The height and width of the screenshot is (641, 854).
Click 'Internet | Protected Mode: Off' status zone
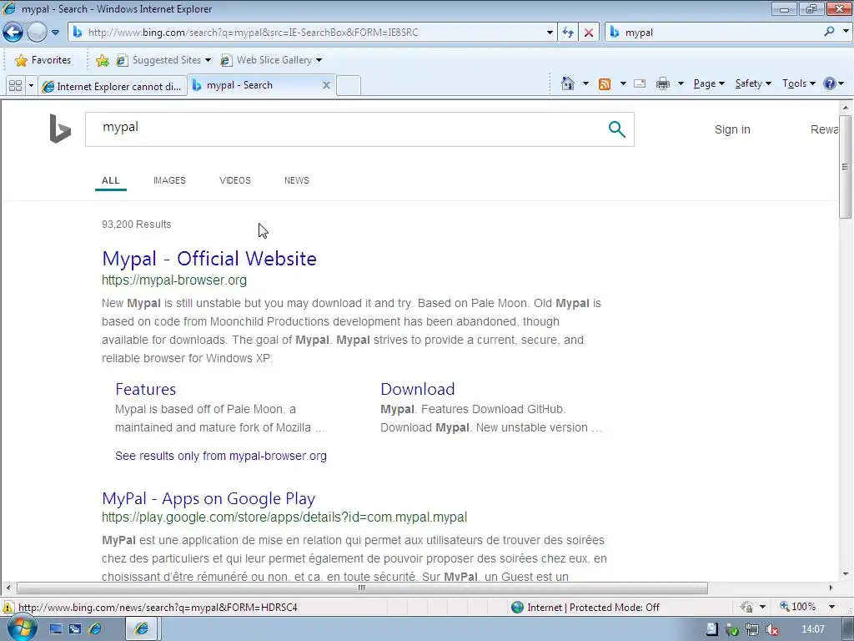point(586,608)
